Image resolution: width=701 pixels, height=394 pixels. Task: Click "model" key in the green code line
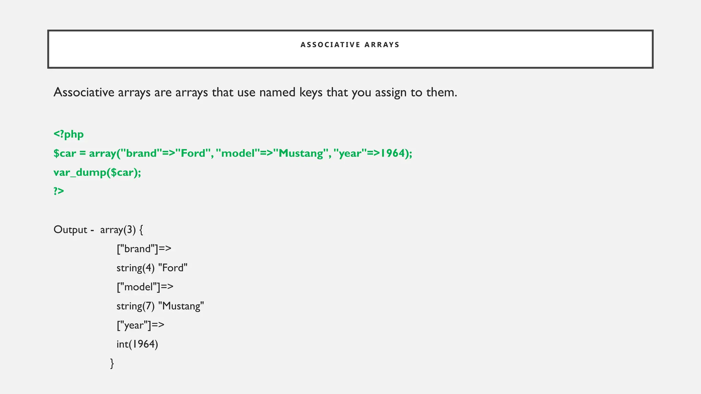coord(238,153)
